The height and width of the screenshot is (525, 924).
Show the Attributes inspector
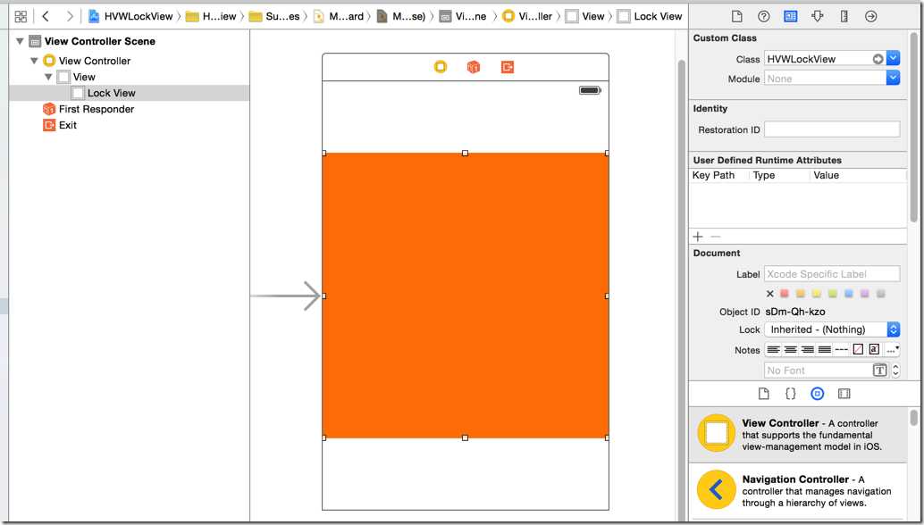coord(818,16)
